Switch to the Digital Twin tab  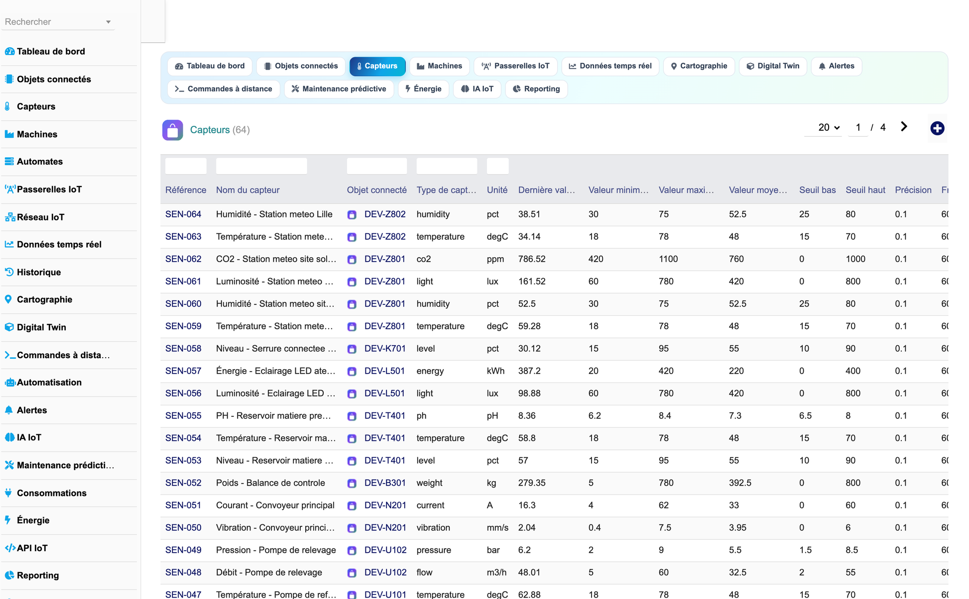773,66
